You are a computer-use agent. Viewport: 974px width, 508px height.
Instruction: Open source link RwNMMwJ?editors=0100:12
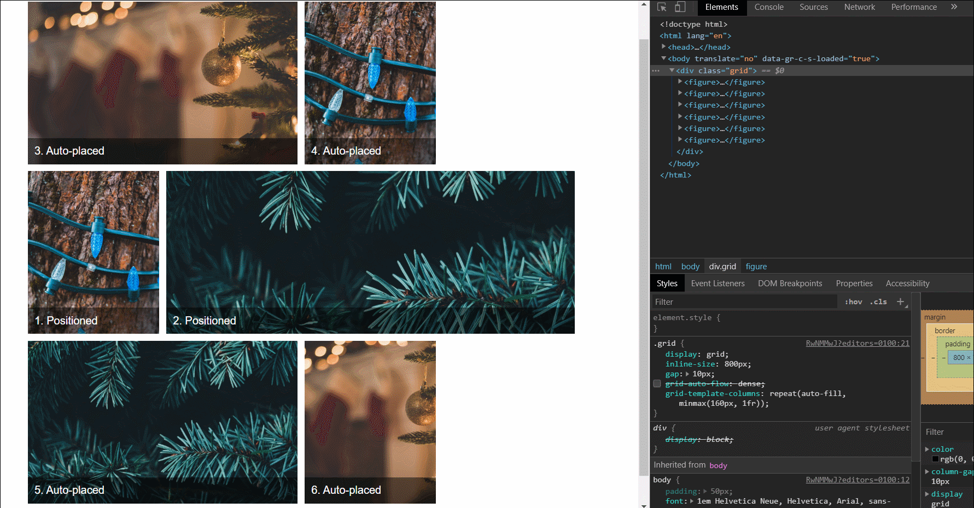click(858, 480)
